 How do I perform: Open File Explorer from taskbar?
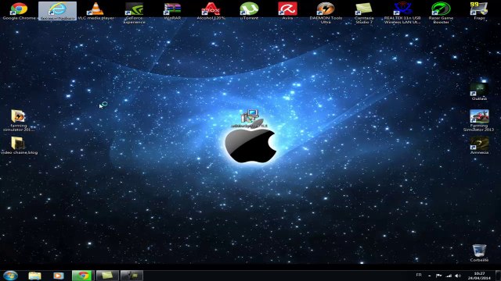click(34, 276)
